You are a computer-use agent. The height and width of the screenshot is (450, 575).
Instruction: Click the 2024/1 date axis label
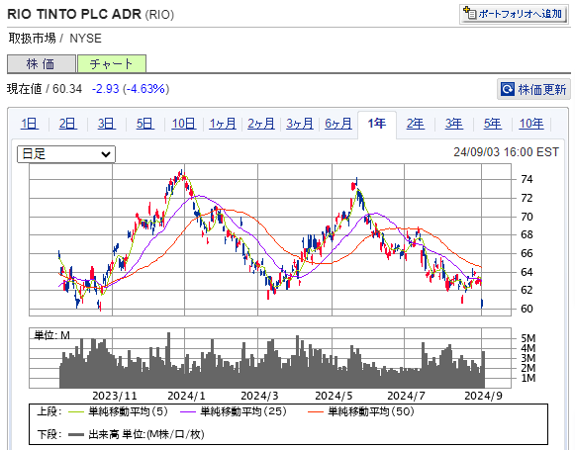[x=186, y=397]
